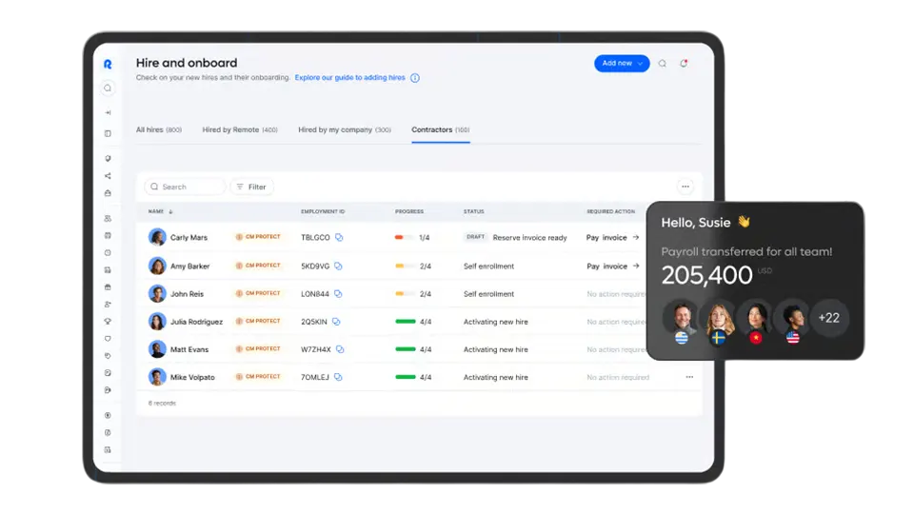This screenshot has width=914, height=514.
Task: Expand the sidebar with the arrow icon
Action: 108,112
